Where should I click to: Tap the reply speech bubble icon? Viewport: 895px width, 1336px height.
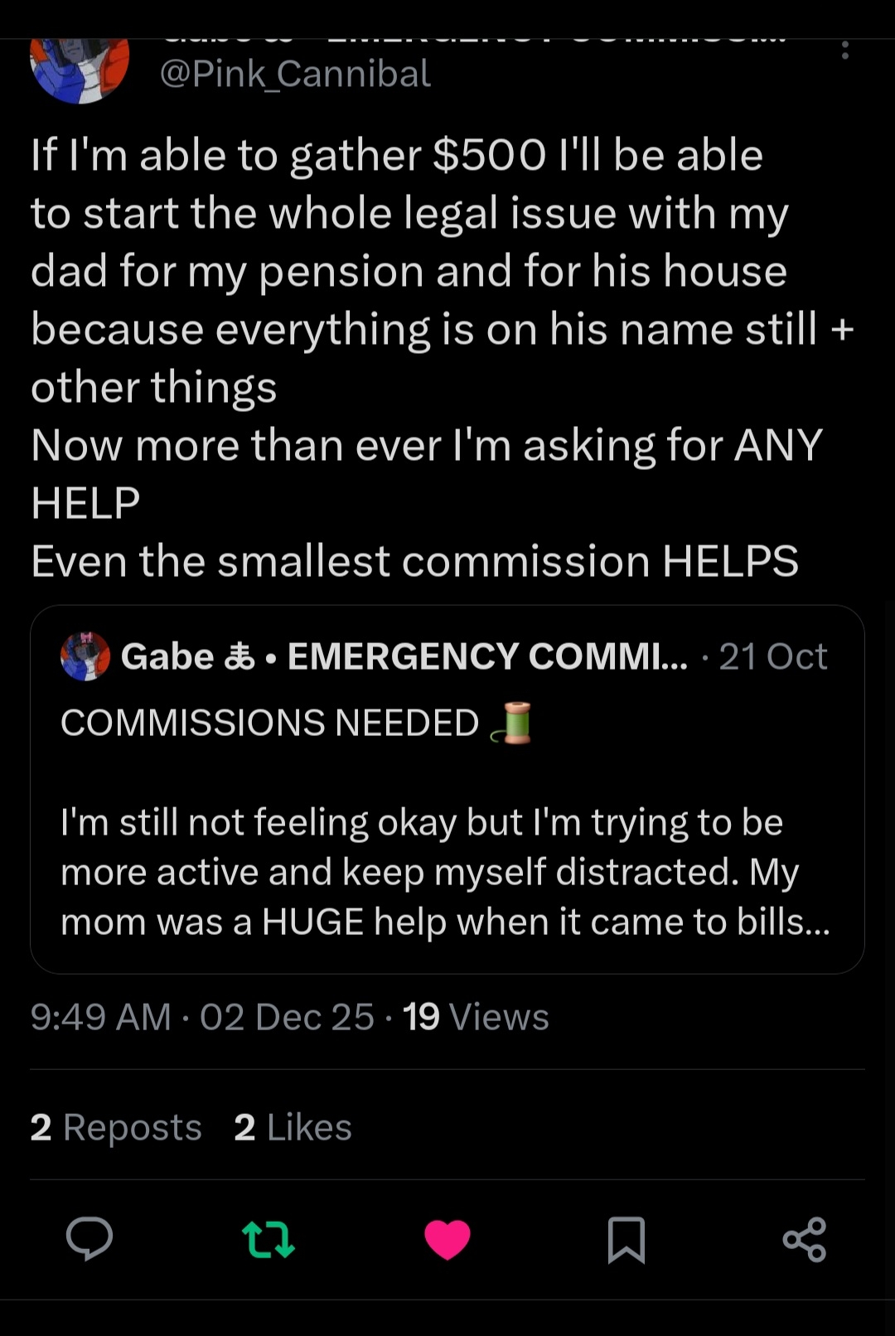[x=89, y=1239]
